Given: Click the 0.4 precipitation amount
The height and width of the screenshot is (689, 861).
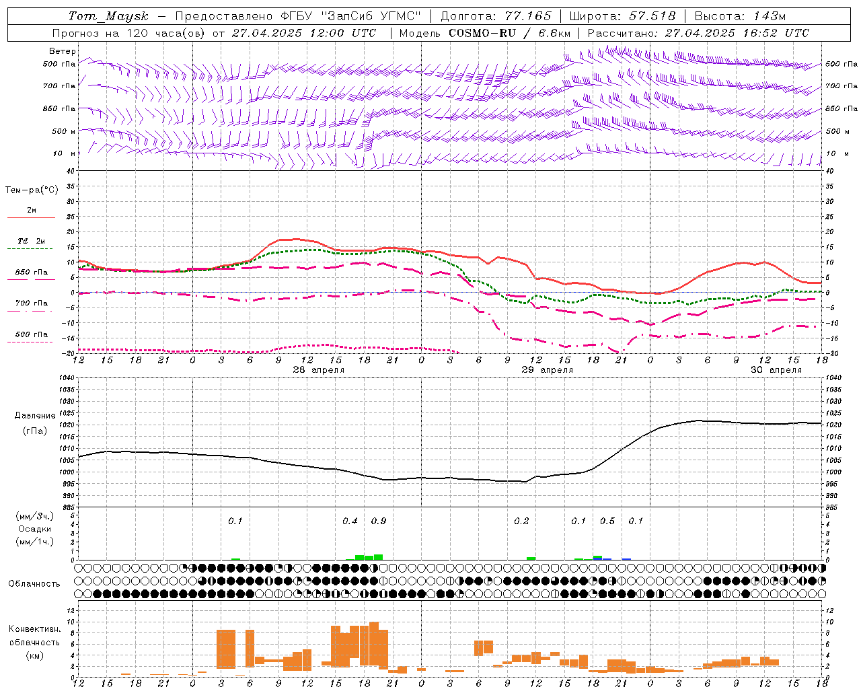Looking at the screenshot, I should click(x=350, y=521).
